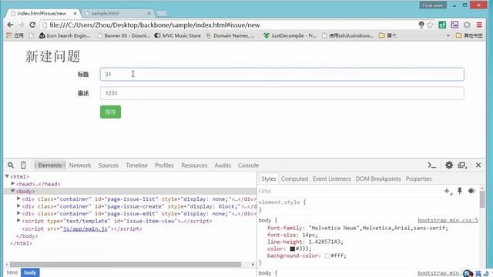Open the Event Listeners tab
Screen dimensions: 493x277
coord(331,179)
